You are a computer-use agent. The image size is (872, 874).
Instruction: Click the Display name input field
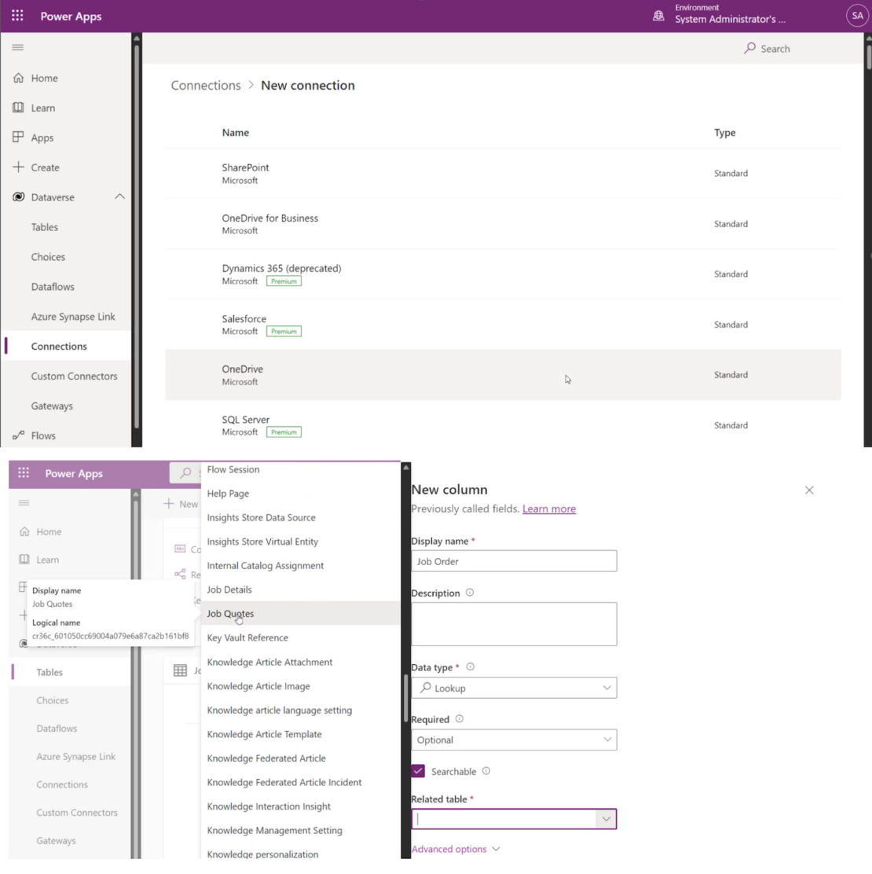[514, 561]
